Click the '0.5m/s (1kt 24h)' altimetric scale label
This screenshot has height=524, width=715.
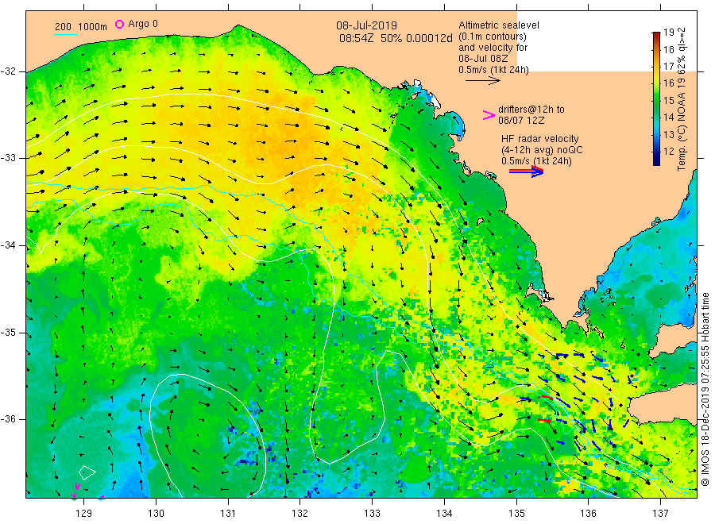tap(494, 70)
